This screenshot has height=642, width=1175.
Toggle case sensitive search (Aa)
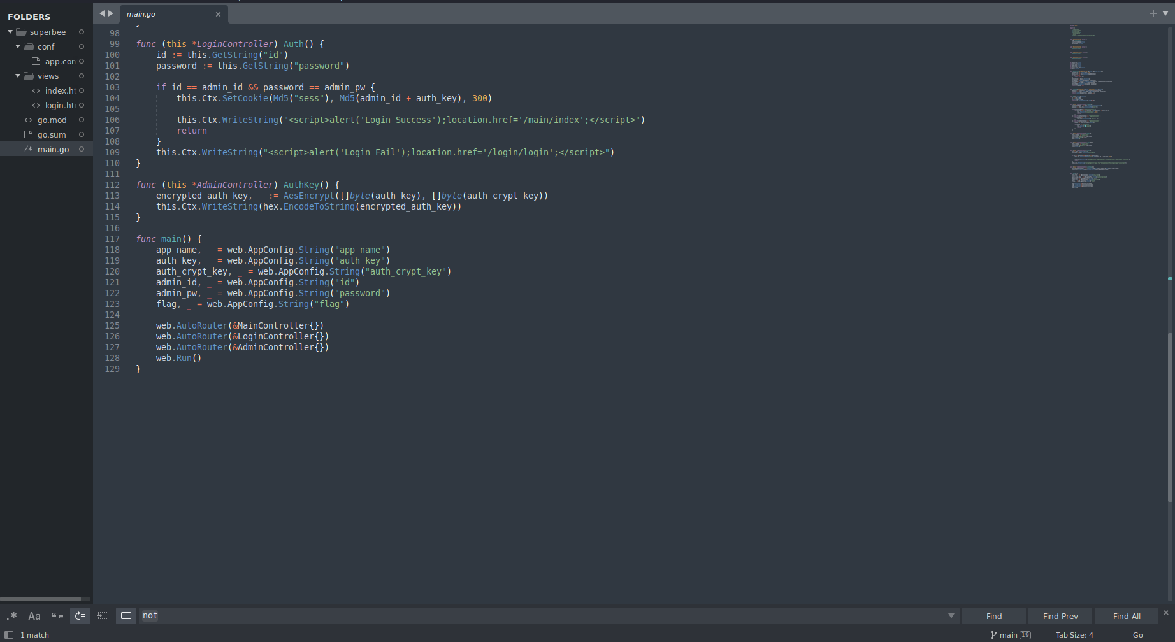[x=34, y=616]
